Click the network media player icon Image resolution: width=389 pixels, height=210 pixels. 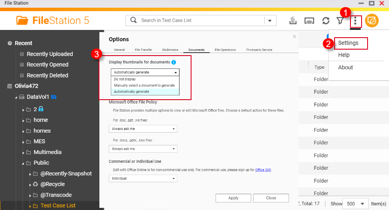point(310,21)
